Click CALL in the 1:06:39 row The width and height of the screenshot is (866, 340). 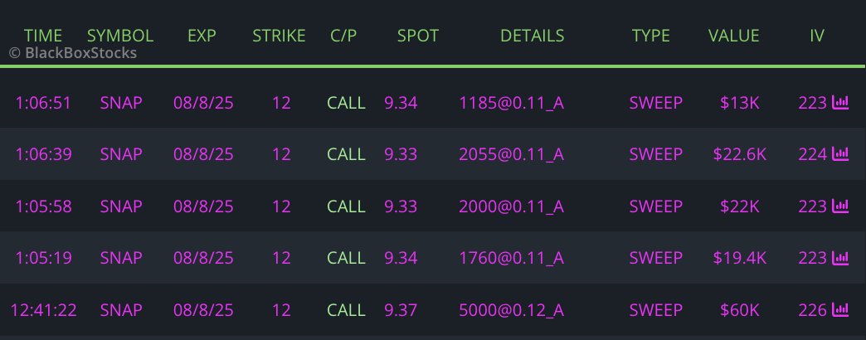[x=346, y=154]
